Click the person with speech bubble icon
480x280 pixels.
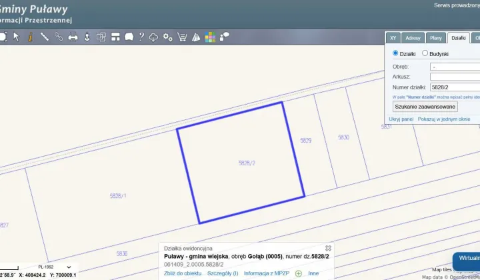point(225,37)
